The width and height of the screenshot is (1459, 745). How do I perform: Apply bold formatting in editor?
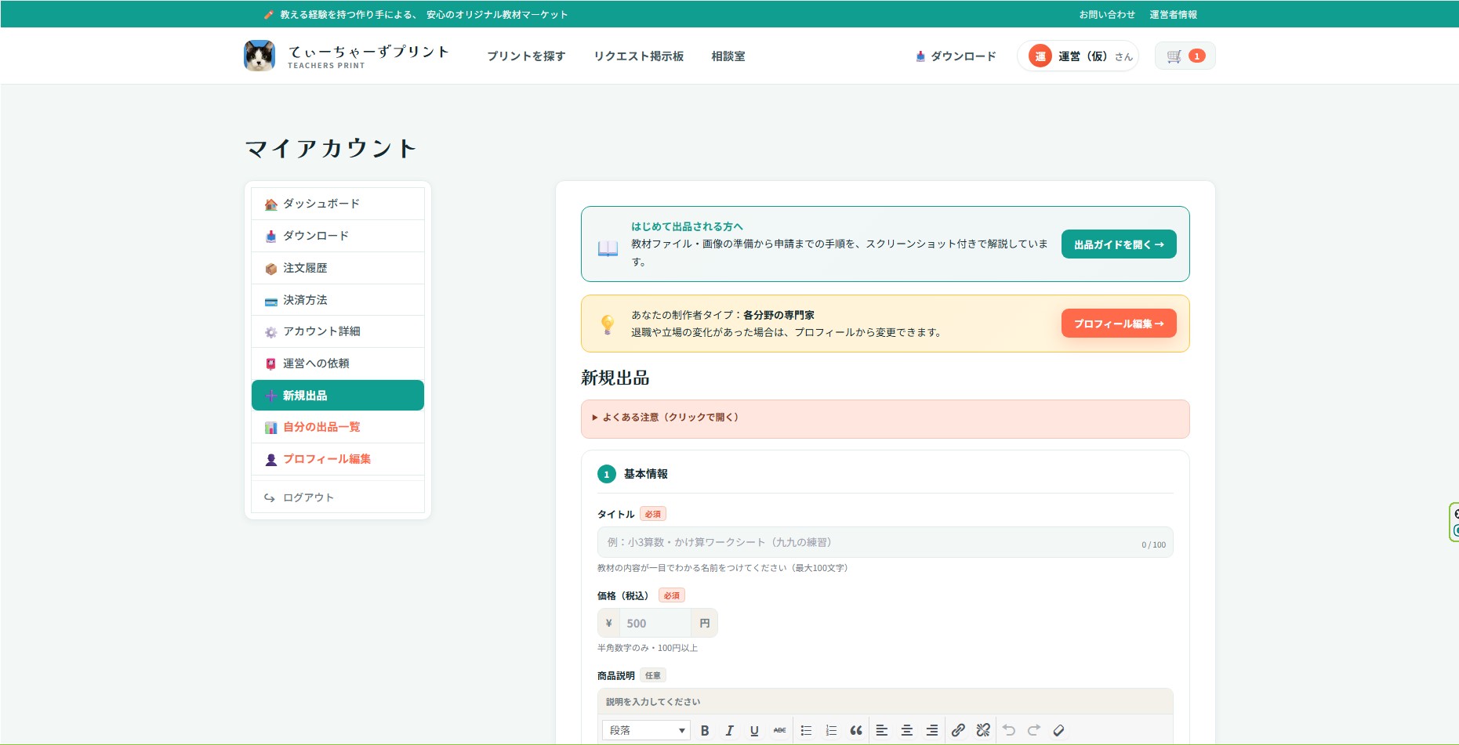tap(705, 730)
